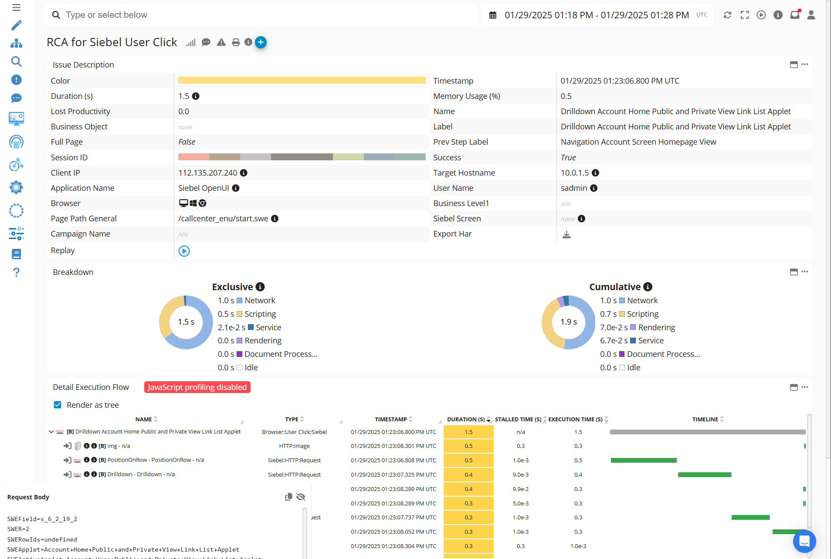Click the UTC timezone label
Image resolution: width=831 pixels, height=559 pixels.
pyautogui.click(x=702, y=15)
